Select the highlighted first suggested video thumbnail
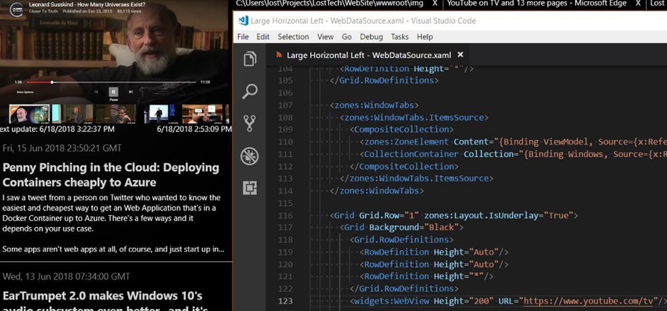 [29, 114]
